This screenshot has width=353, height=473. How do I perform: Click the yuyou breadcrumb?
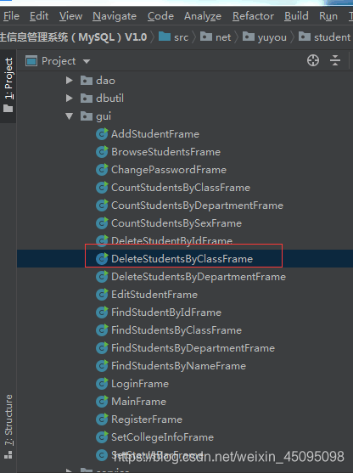(x=265, y=37)
